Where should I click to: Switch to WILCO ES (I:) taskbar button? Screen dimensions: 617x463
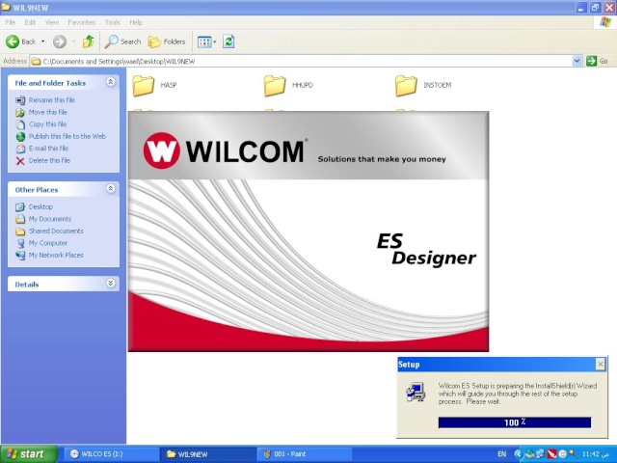[111, 454]
